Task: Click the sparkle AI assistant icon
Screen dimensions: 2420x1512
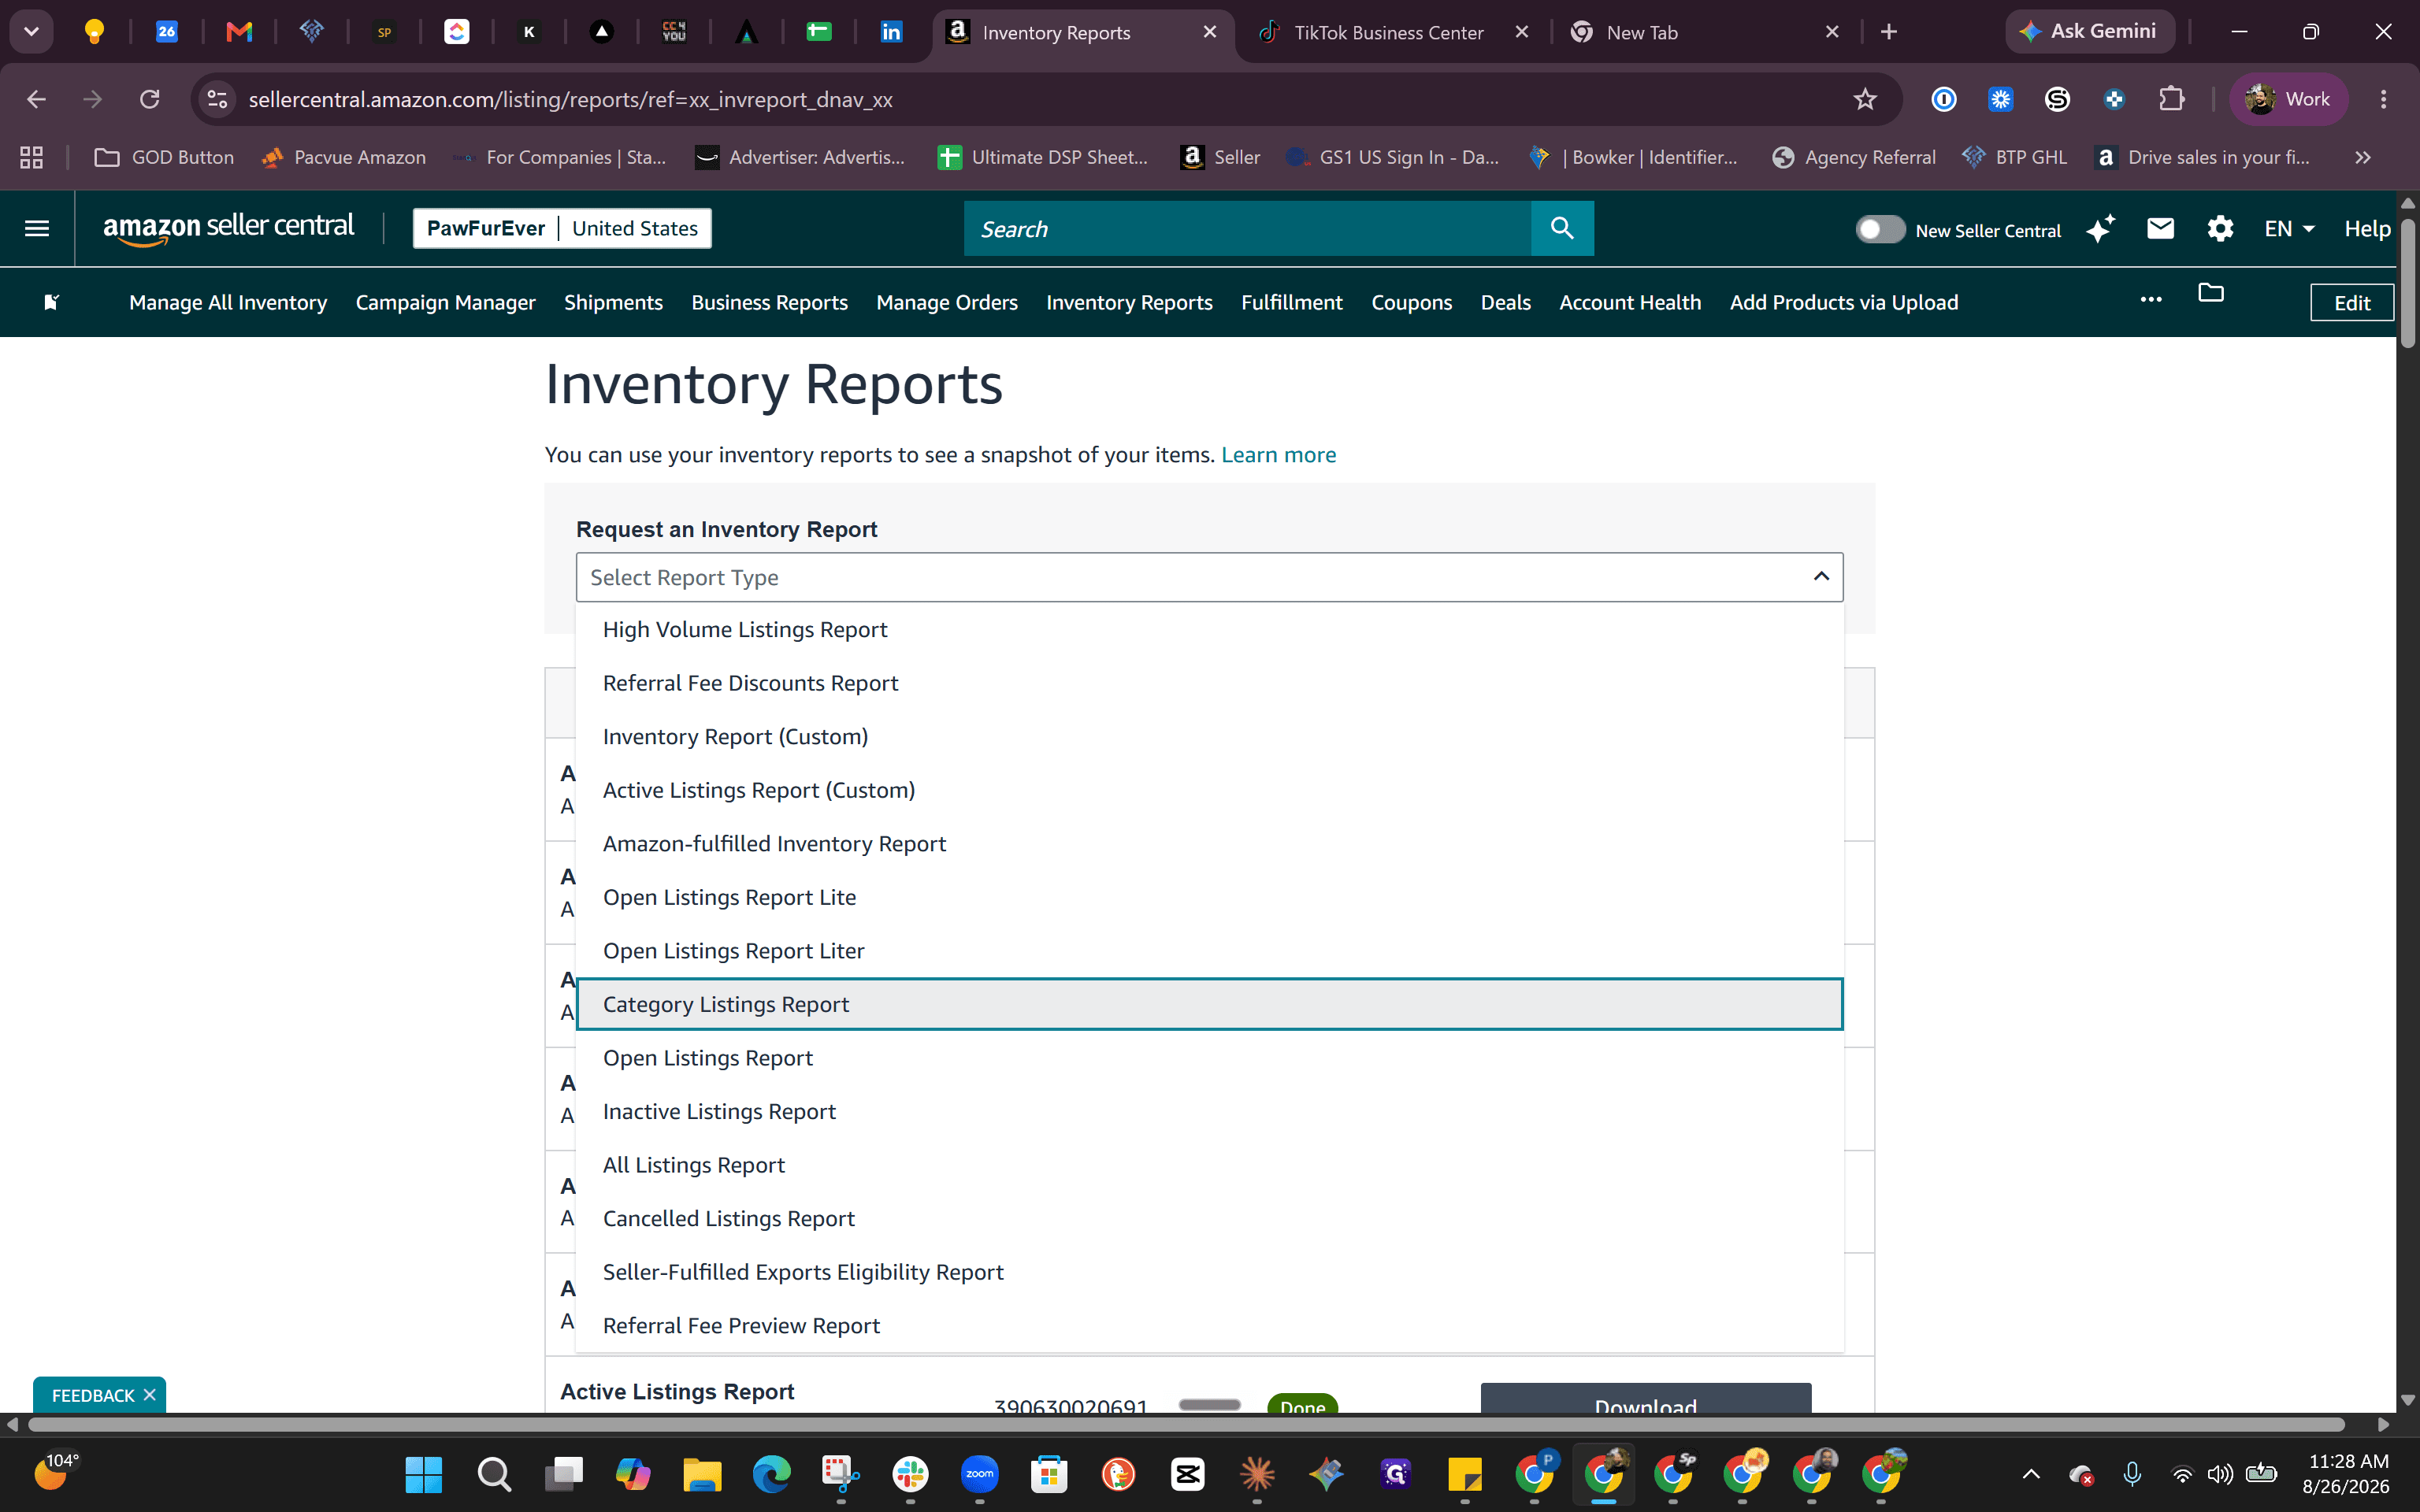Action: click(x=2100, y=229)
